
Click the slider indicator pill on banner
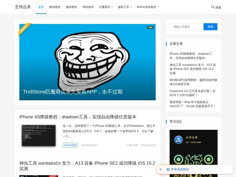150,27
